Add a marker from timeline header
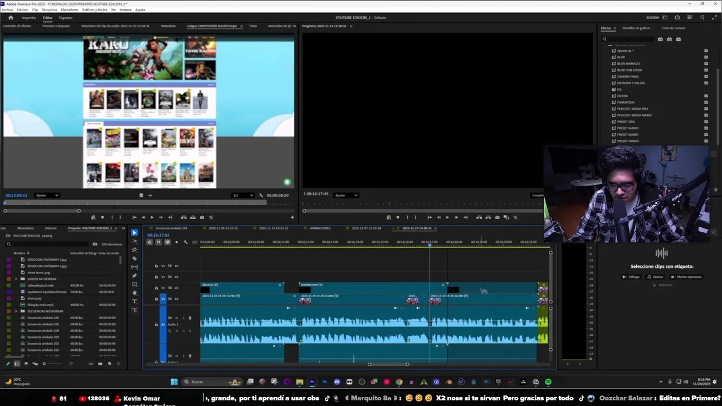The width and height of the screenshot is (722, 406). tap(177, 242)
